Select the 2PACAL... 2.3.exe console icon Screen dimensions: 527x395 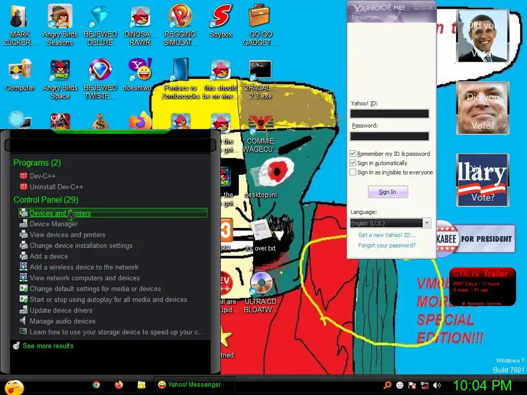click(260, 79)
